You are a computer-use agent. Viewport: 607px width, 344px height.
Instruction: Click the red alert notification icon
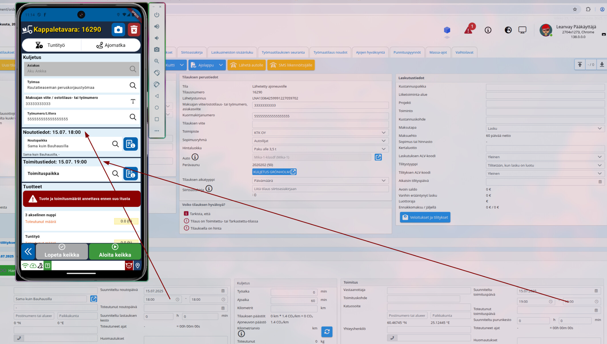point(469,30)
